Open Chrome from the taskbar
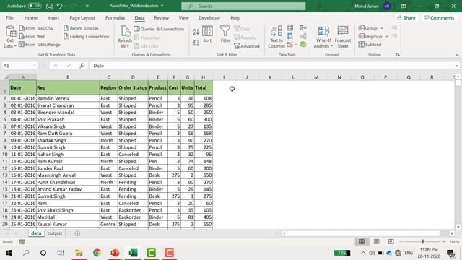Image resolution: width=462 pixels, height=260 pixels. tap(97, 253)
